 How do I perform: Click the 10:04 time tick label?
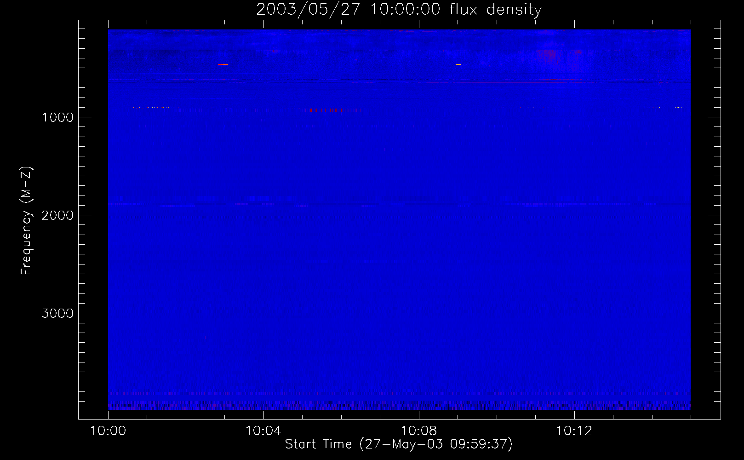[263, 431]
